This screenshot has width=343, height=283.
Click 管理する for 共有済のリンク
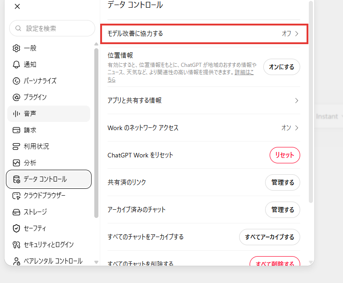pyautogui.click(x=282, y=182)
